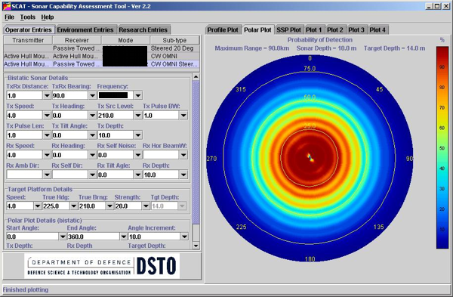Open the Tools menu
The width and height of the screenshot is (453, 297).
tap(27, 17)
